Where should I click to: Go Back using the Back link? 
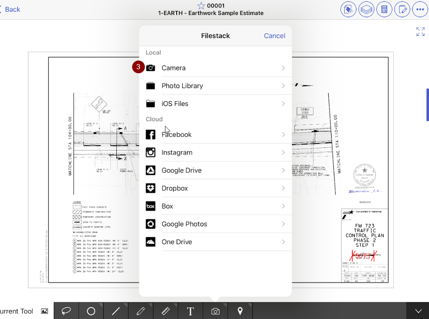click(x=11, y=9)
